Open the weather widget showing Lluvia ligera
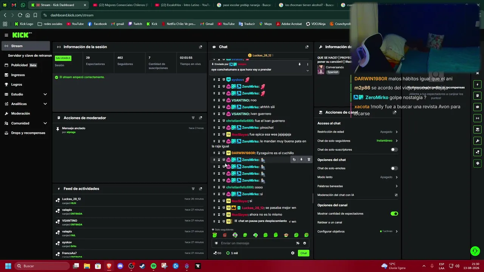This screenshot has height=272, width=484. (393, 266)
